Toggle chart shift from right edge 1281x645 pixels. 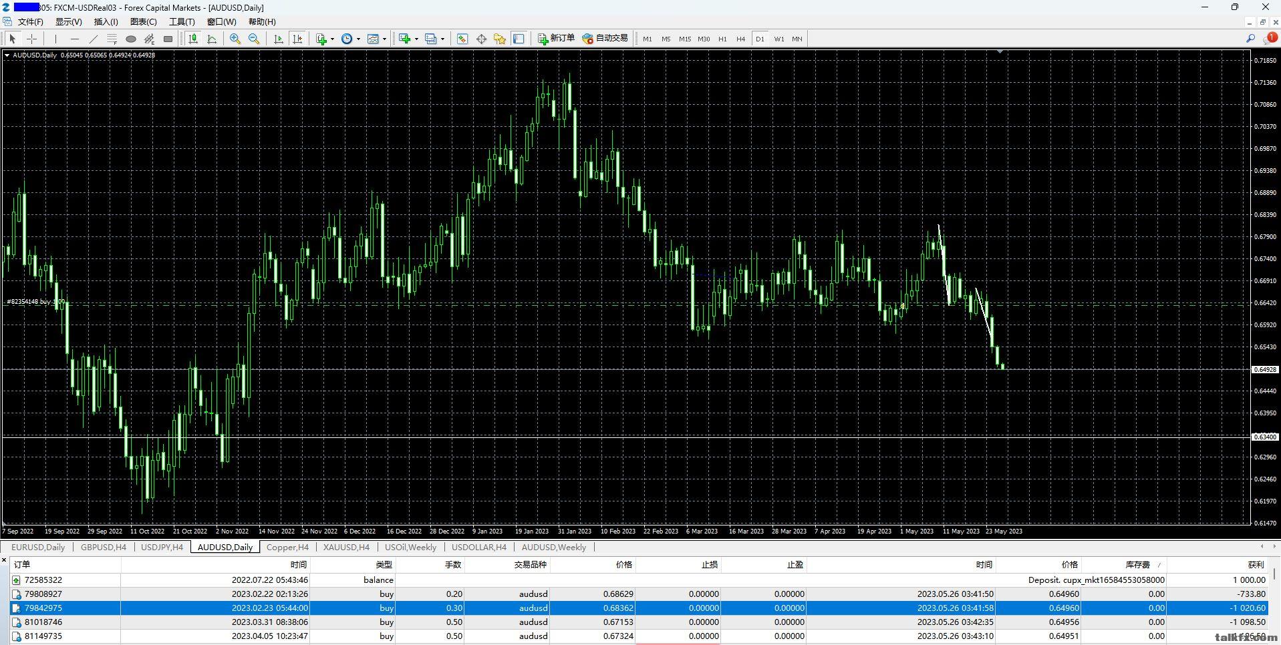(x=297, y=39)
